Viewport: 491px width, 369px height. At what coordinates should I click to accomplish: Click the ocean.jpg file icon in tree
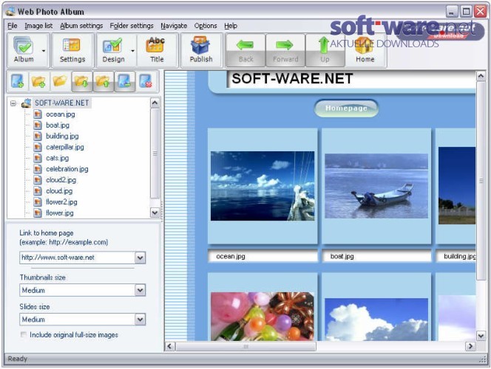tap(38, 114)
